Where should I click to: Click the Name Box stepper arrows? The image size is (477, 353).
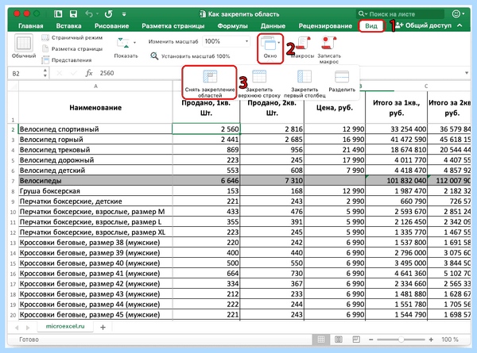tap(45, 73)
